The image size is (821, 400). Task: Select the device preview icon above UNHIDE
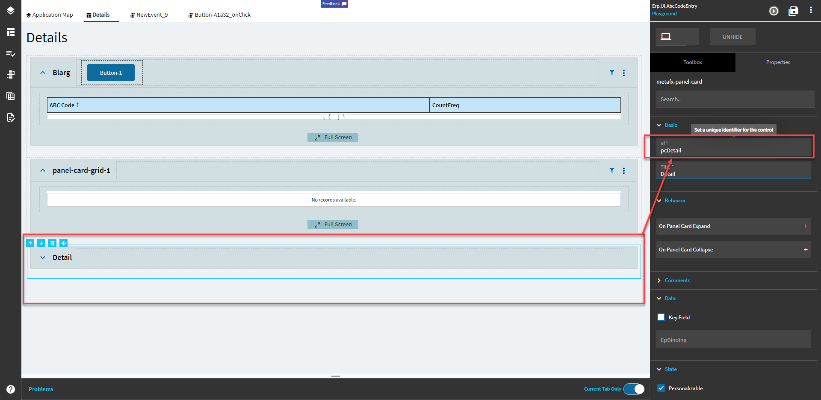666,37
